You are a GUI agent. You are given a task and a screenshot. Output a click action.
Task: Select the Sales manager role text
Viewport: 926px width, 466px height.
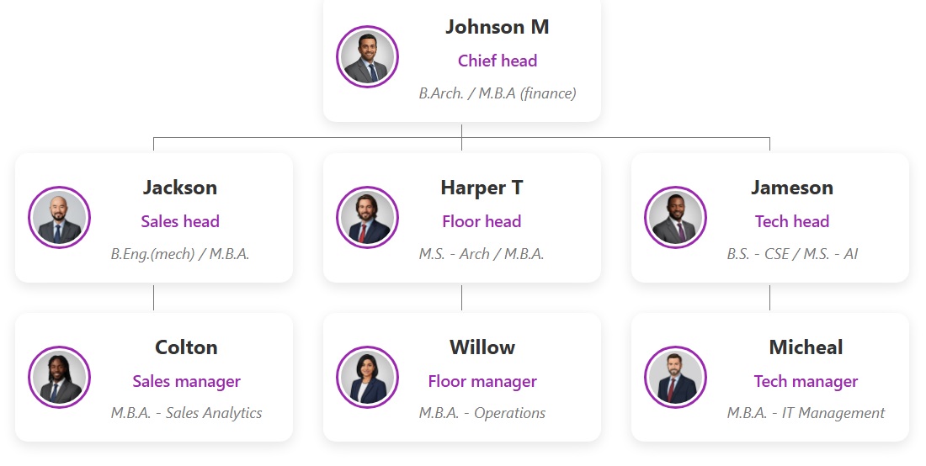186,381
